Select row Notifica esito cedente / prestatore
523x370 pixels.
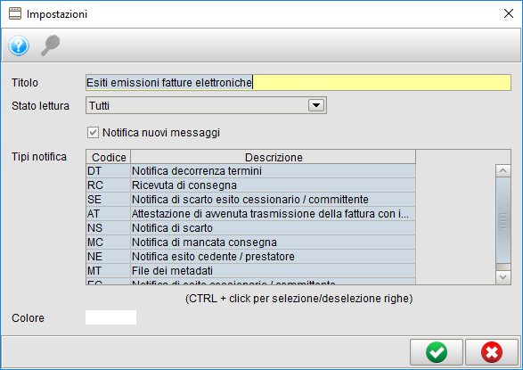251,257
